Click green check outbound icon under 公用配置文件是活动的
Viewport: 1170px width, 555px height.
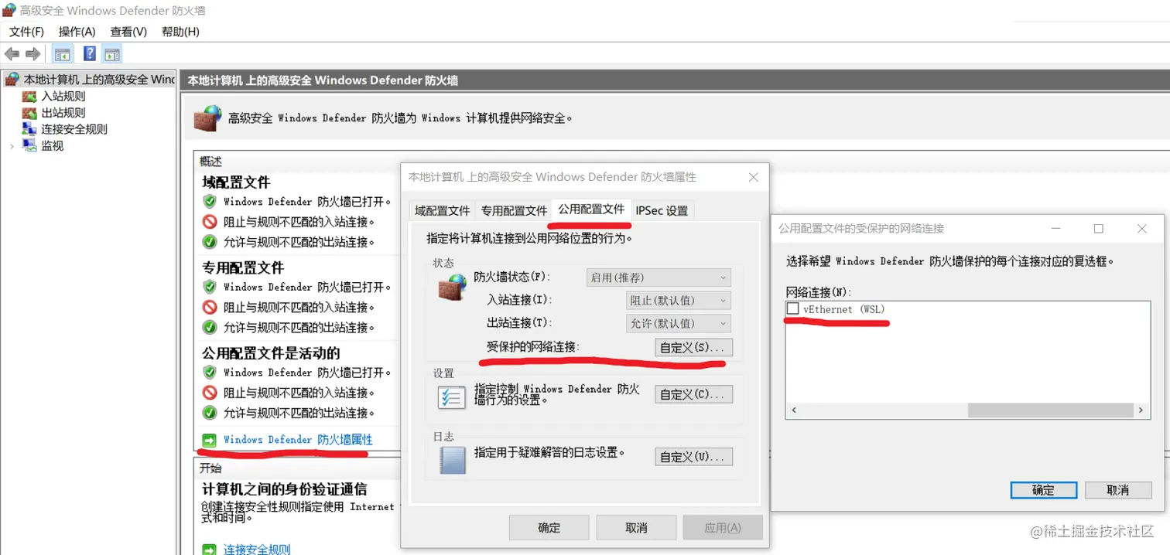[209, 413]
